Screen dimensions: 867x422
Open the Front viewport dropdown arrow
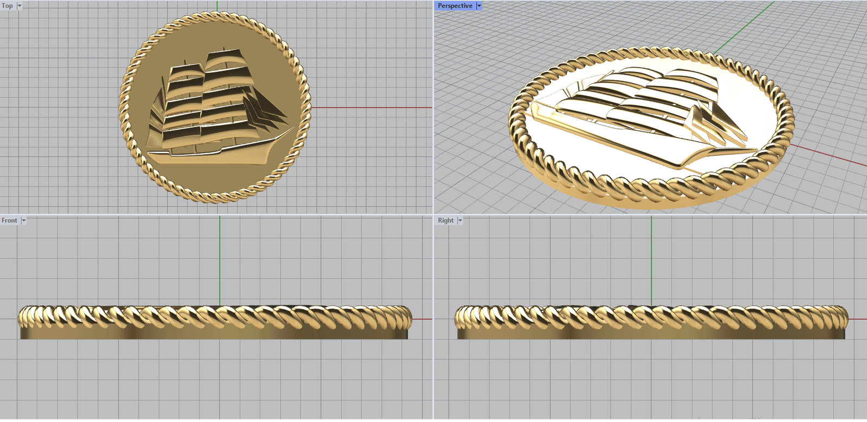pos(23,221)
